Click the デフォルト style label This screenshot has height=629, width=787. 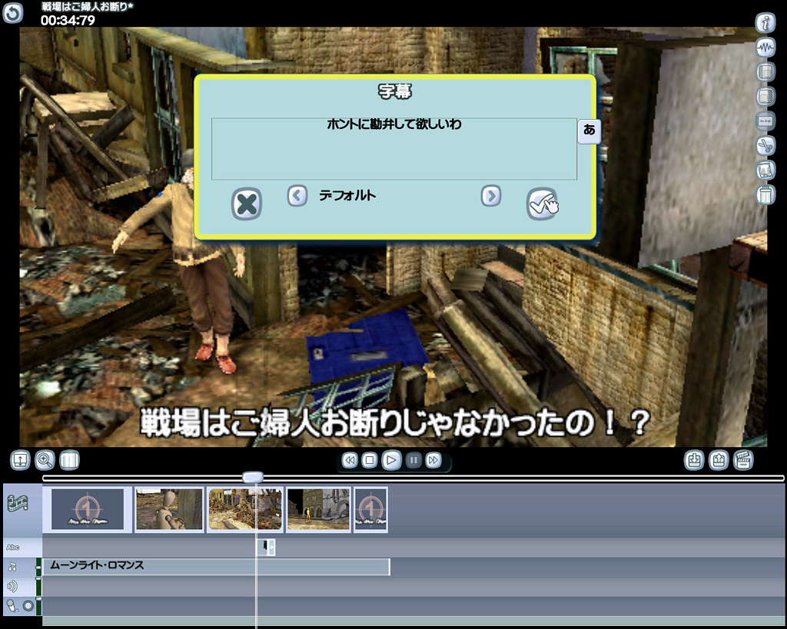pos(347,195)
